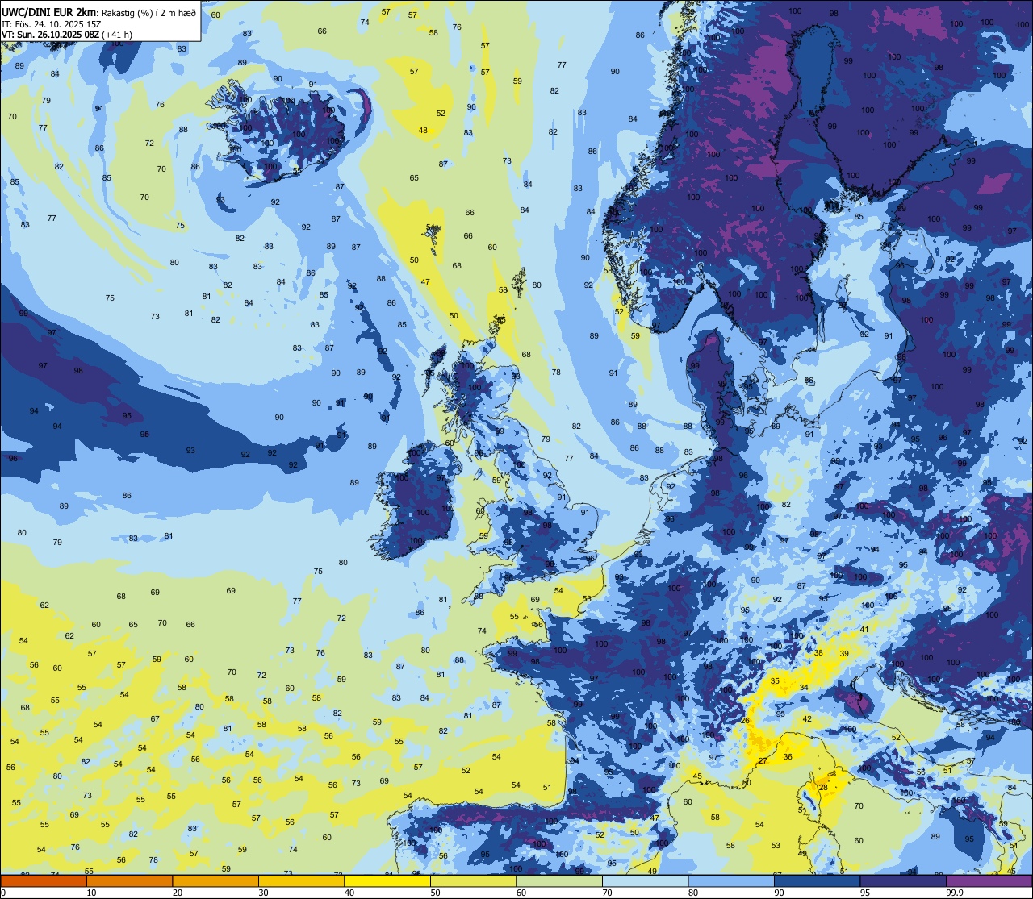Click the purple legend swatch above 99.9
This screenshot has width=1033, height=899.
pos(989,880)
